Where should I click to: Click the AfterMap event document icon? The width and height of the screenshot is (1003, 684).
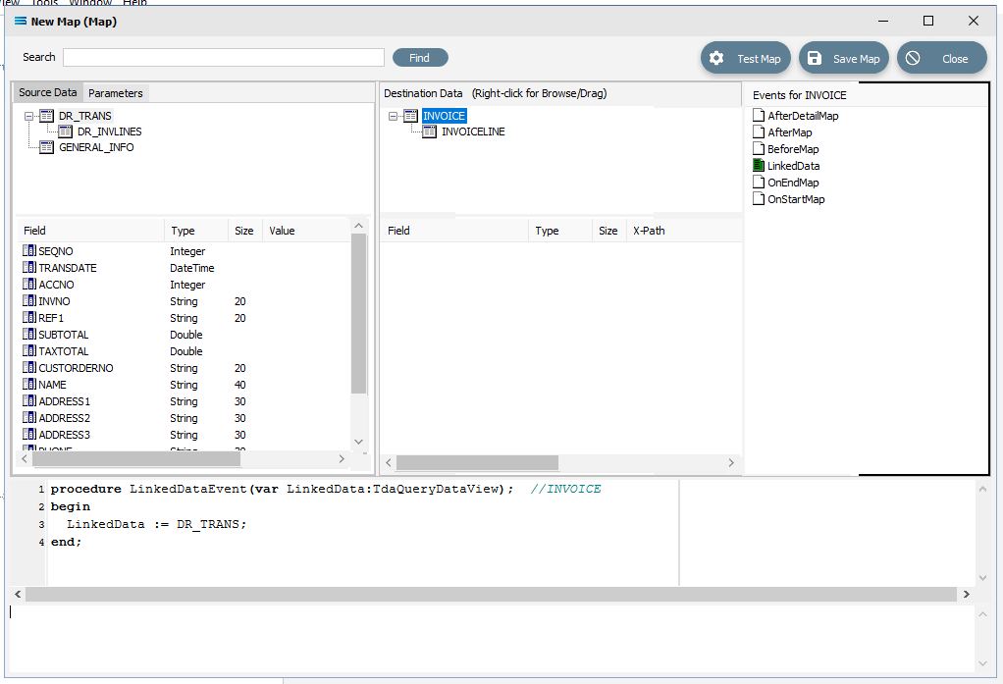coord(759,132)
